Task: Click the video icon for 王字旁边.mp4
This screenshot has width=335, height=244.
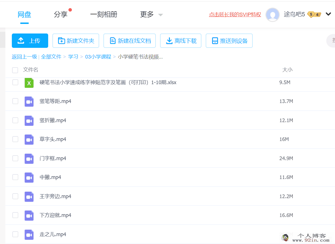Action: (x=29, y=197)
